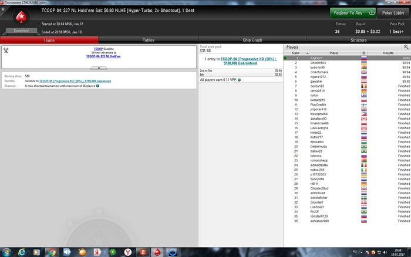Click the Register To Any button
The width and height of the screenshot is (411, 257).
coord(353,13)
